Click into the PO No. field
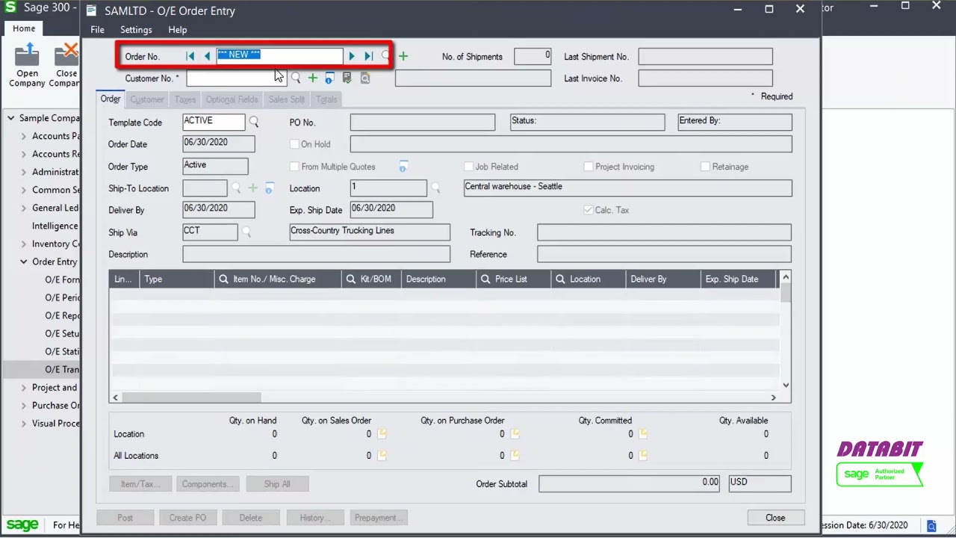 422,122
